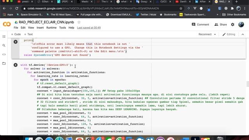Click the Reconnect button
Viewport: 249px width, 140px height.
point(205,34)
